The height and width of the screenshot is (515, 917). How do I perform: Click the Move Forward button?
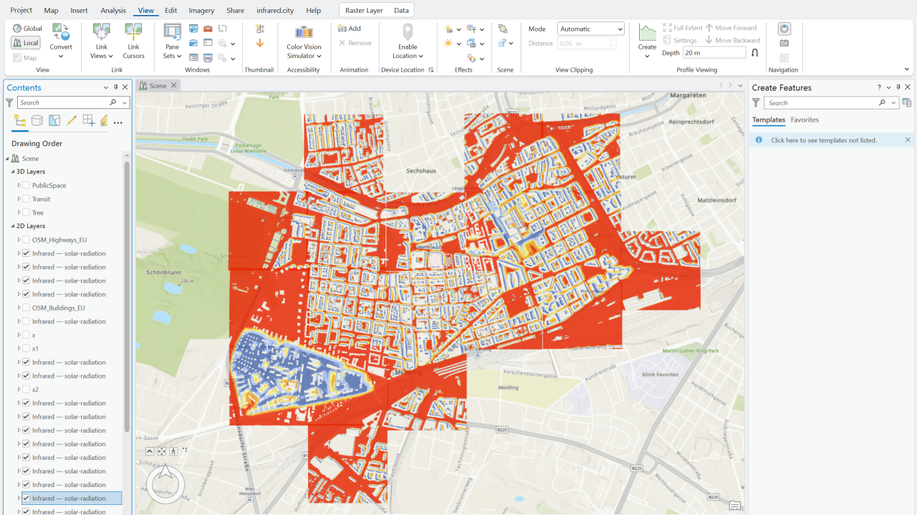click(731, 28)
